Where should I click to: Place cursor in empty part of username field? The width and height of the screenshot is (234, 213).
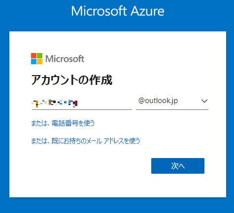(105, 103)
